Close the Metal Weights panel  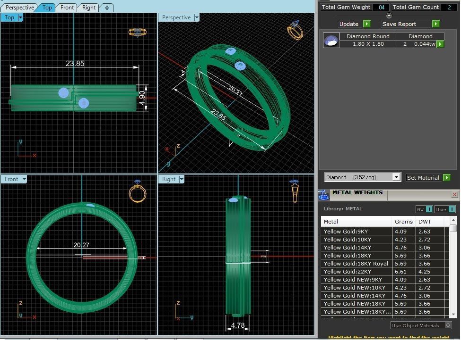(x=454, y=194)
